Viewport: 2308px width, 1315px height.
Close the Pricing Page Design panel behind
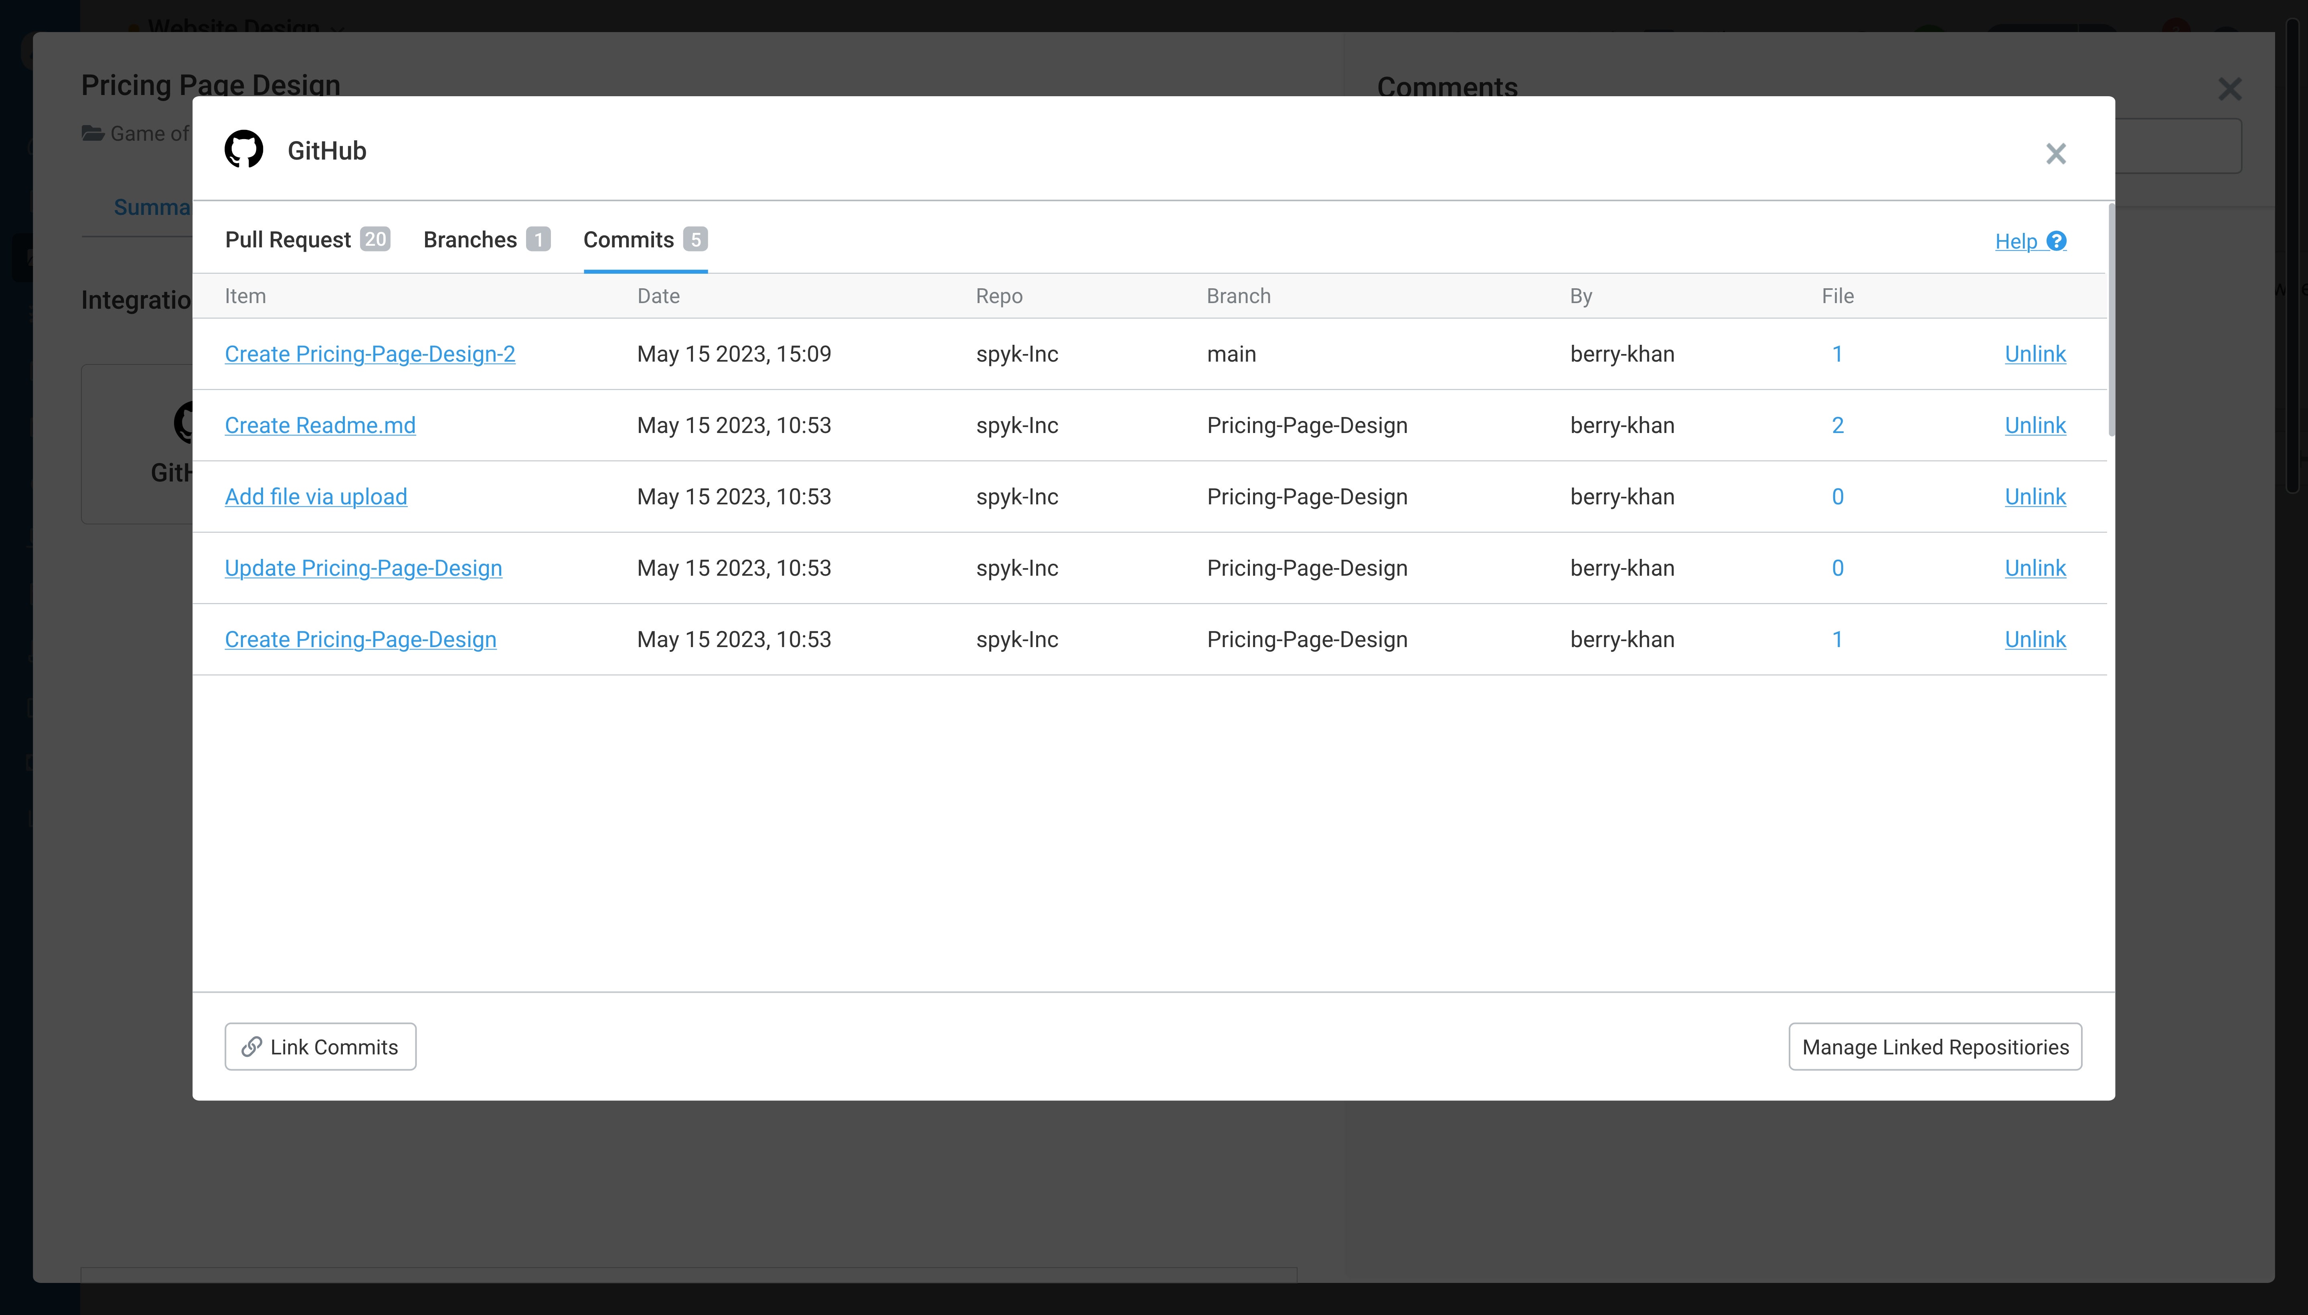2229,89
